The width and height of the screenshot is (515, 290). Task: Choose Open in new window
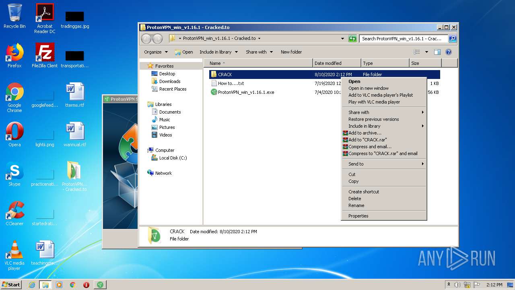384,88
